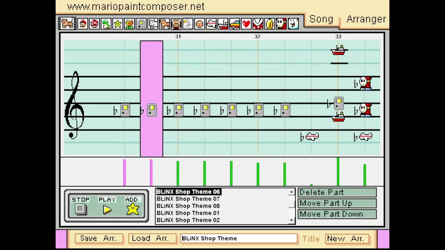Viewport: 445px width, 250px height.
Task: Click the tallest green volume bar at measure 33
Action: pyautogui.click(x=338, y=172)
